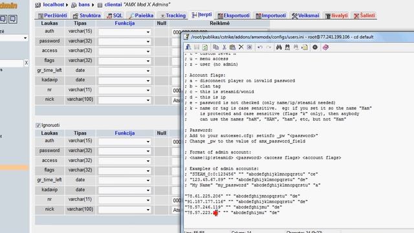Open Funkcija dropdown for nr in second form
Screen dimensions: 414x233
click(125, 200)
